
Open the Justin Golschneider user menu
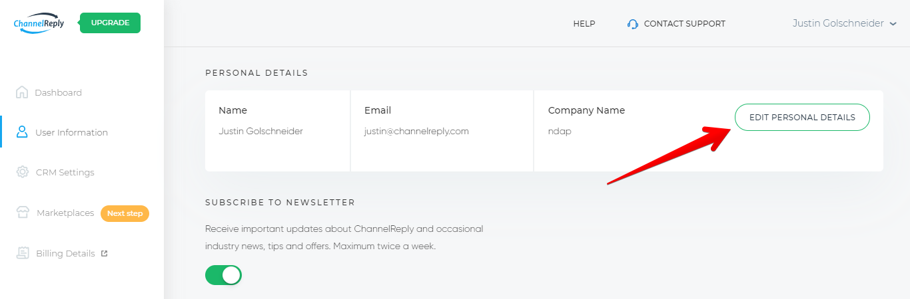click(845, 23)
